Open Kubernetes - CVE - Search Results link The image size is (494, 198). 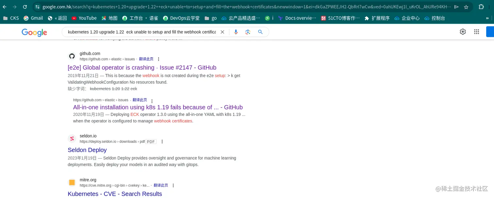coord(115,194)
